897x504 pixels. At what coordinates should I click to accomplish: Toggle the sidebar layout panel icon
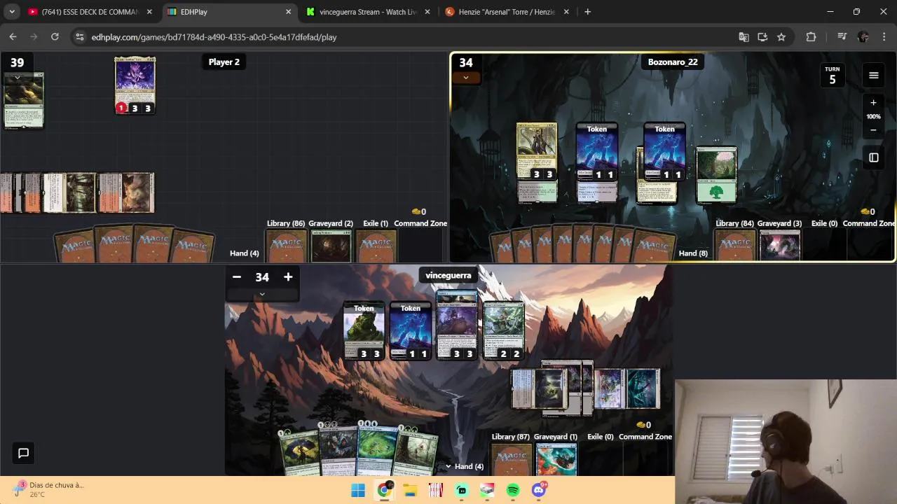click(873, 158)
